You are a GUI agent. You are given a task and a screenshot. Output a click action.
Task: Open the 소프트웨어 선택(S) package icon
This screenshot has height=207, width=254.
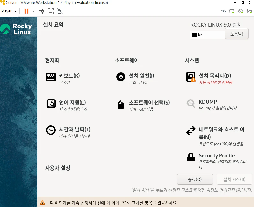[x=121, y=105]
